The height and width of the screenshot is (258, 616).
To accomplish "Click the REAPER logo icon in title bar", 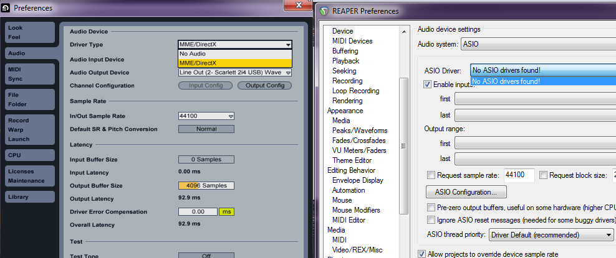I will click(324, 11).
